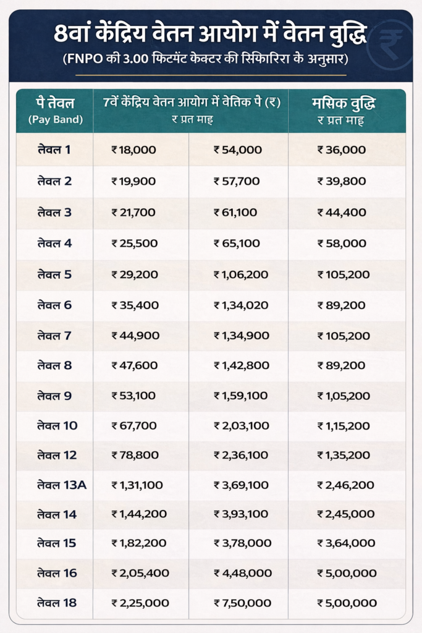Click the ₹18,000 pay cell
The width and height of the screenshot is (422, 633).
134,150
